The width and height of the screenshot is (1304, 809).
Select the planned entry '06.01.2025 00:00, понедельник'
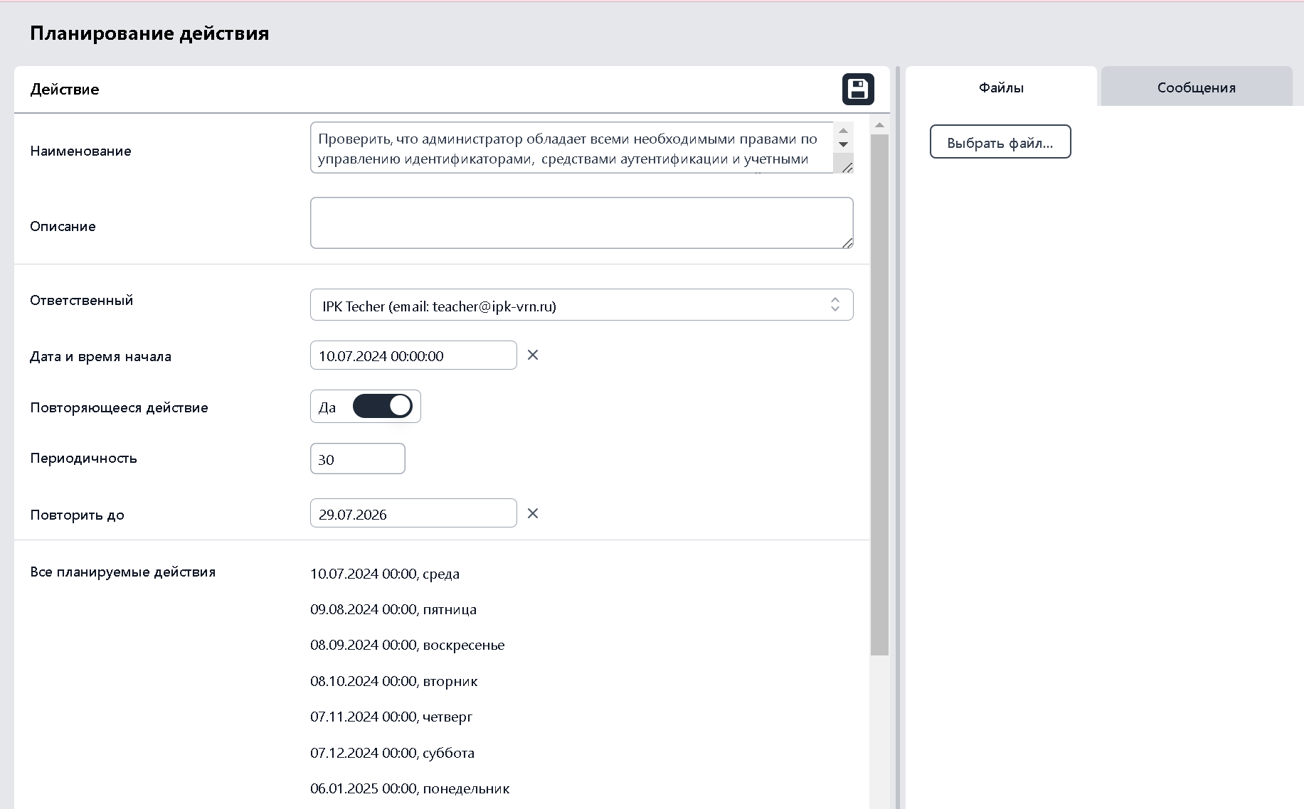click(410, 788)
